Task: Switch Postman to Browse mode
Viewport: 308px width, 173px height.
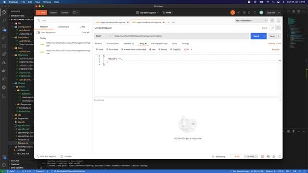Action: point(251,157)
